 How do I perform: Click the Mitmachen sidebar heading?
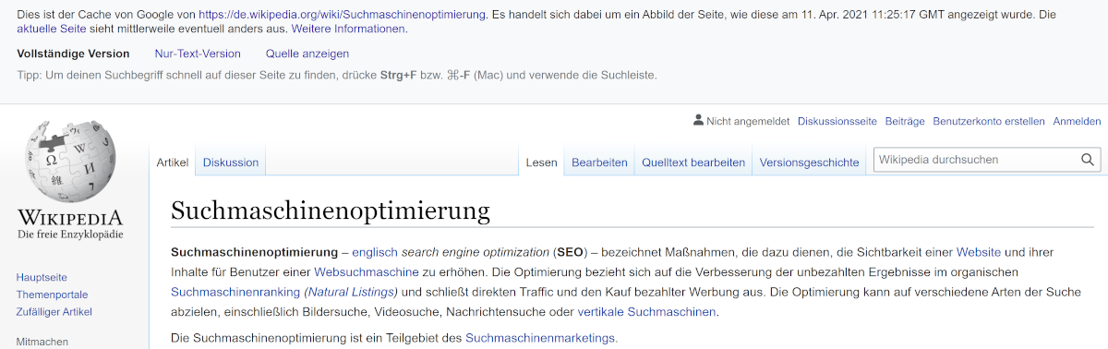tap(42, 342)
